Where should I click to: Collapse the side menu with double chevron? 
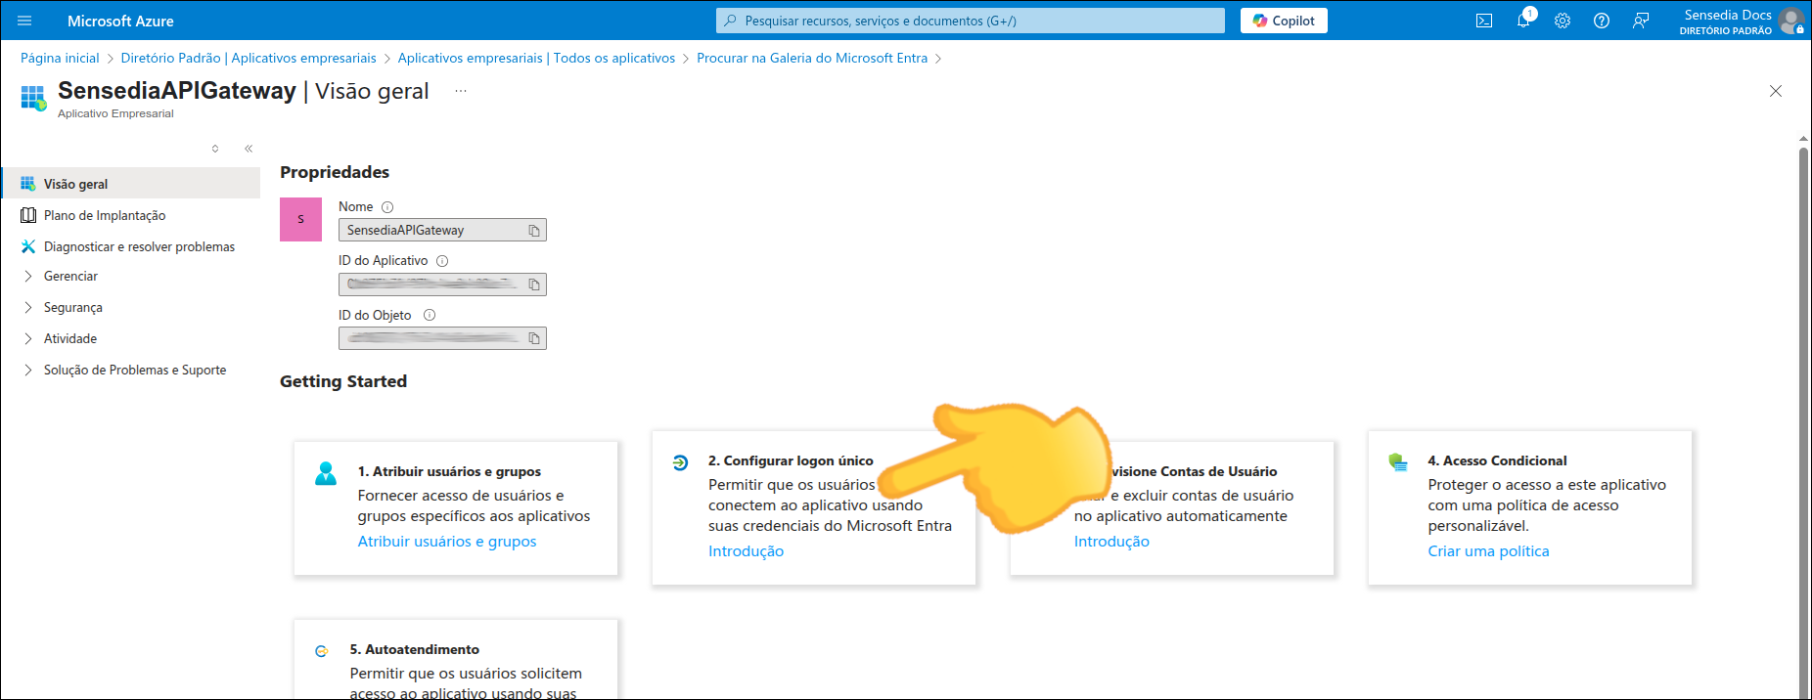click(x=249, y=149)
